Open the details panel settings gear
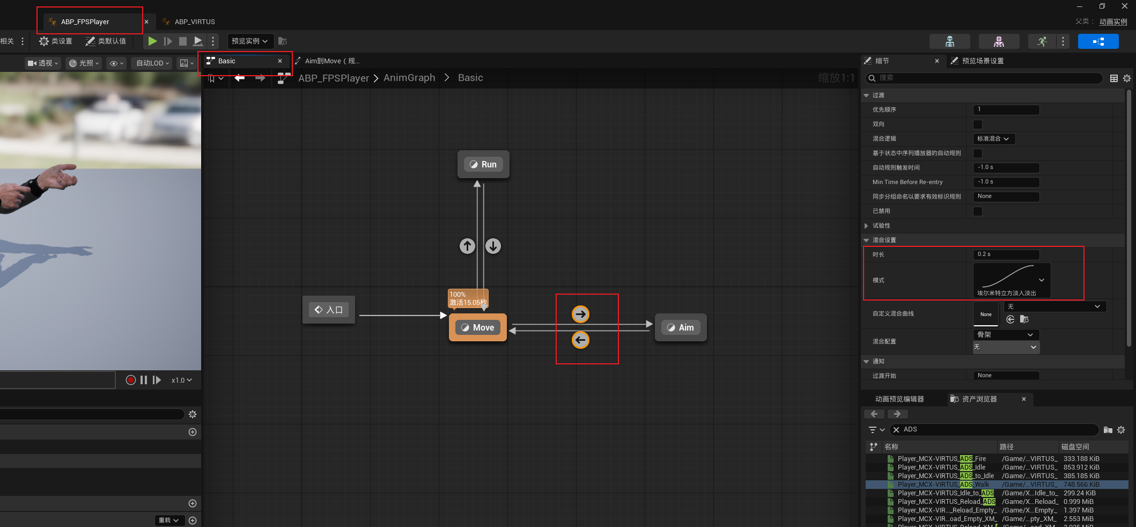The width and height of the screenshot is (1136, 527). pos(1126,78)
